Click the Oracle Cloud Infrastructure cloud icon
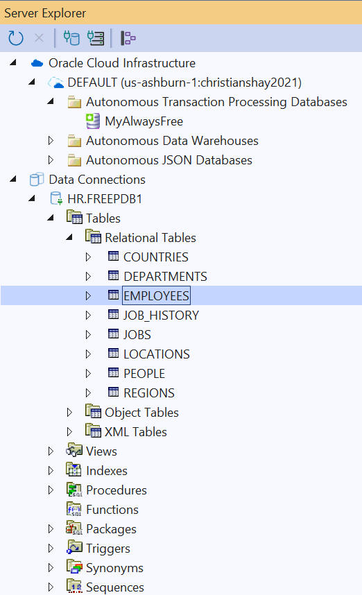Viewport: 362px width, 595px height. (37, 63)
